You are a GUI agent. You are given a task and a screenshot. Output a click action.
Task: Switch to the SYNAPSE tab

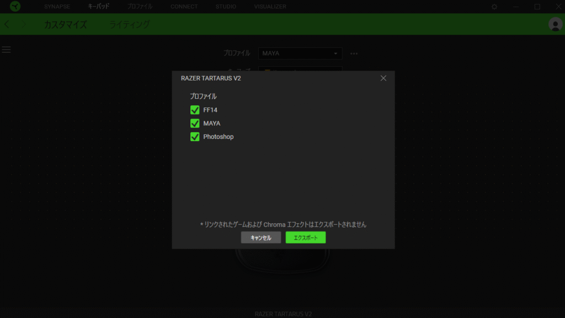pyautogui.click(x=57, y=7)
